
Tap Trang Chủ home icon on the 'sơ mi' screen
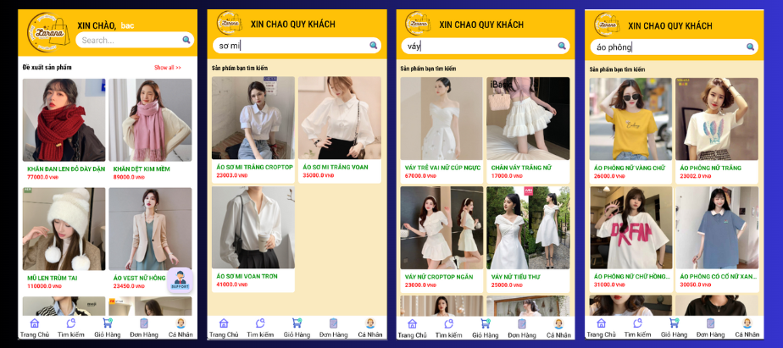tap(224, 323)
